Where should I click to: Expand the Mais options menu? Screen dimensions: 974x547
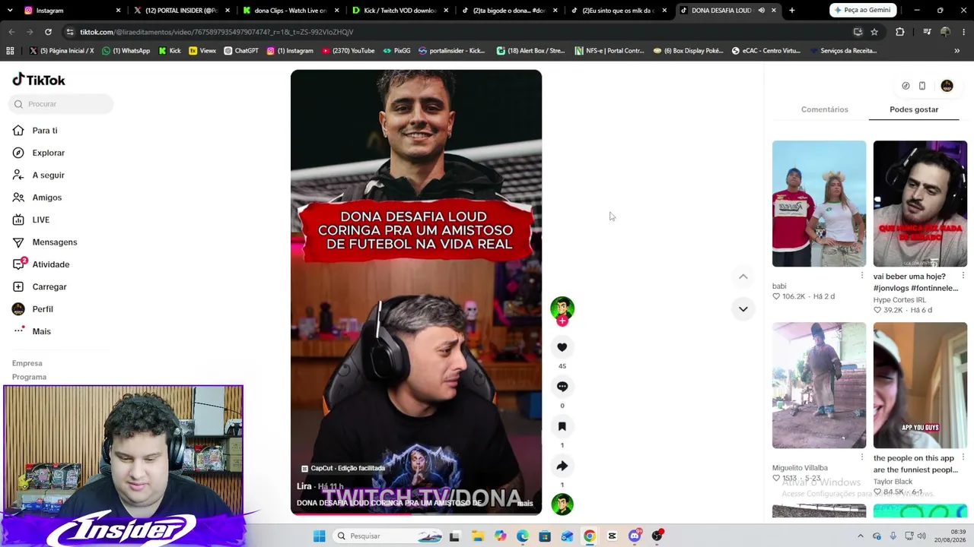(32, 331)
